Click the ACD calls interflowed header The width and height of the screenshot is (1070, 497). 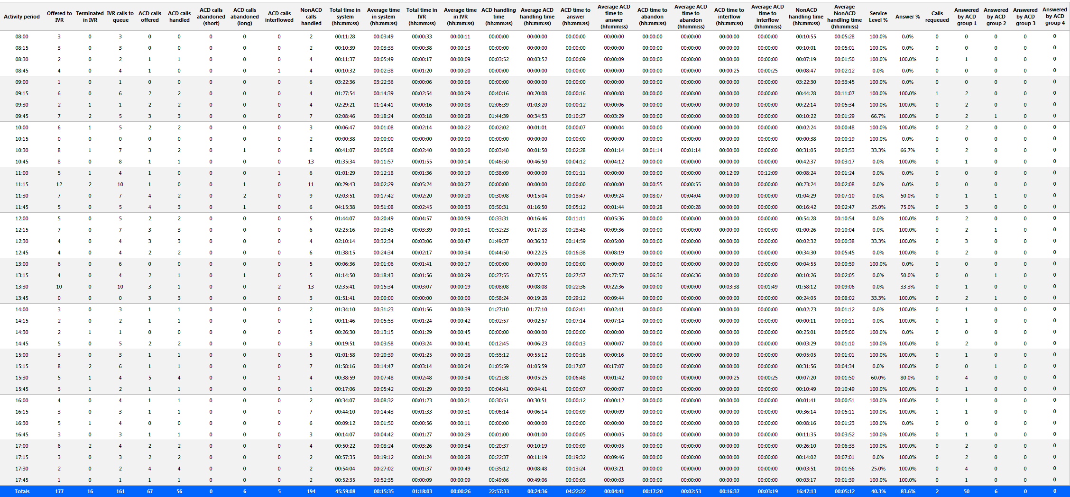(279, 17)
